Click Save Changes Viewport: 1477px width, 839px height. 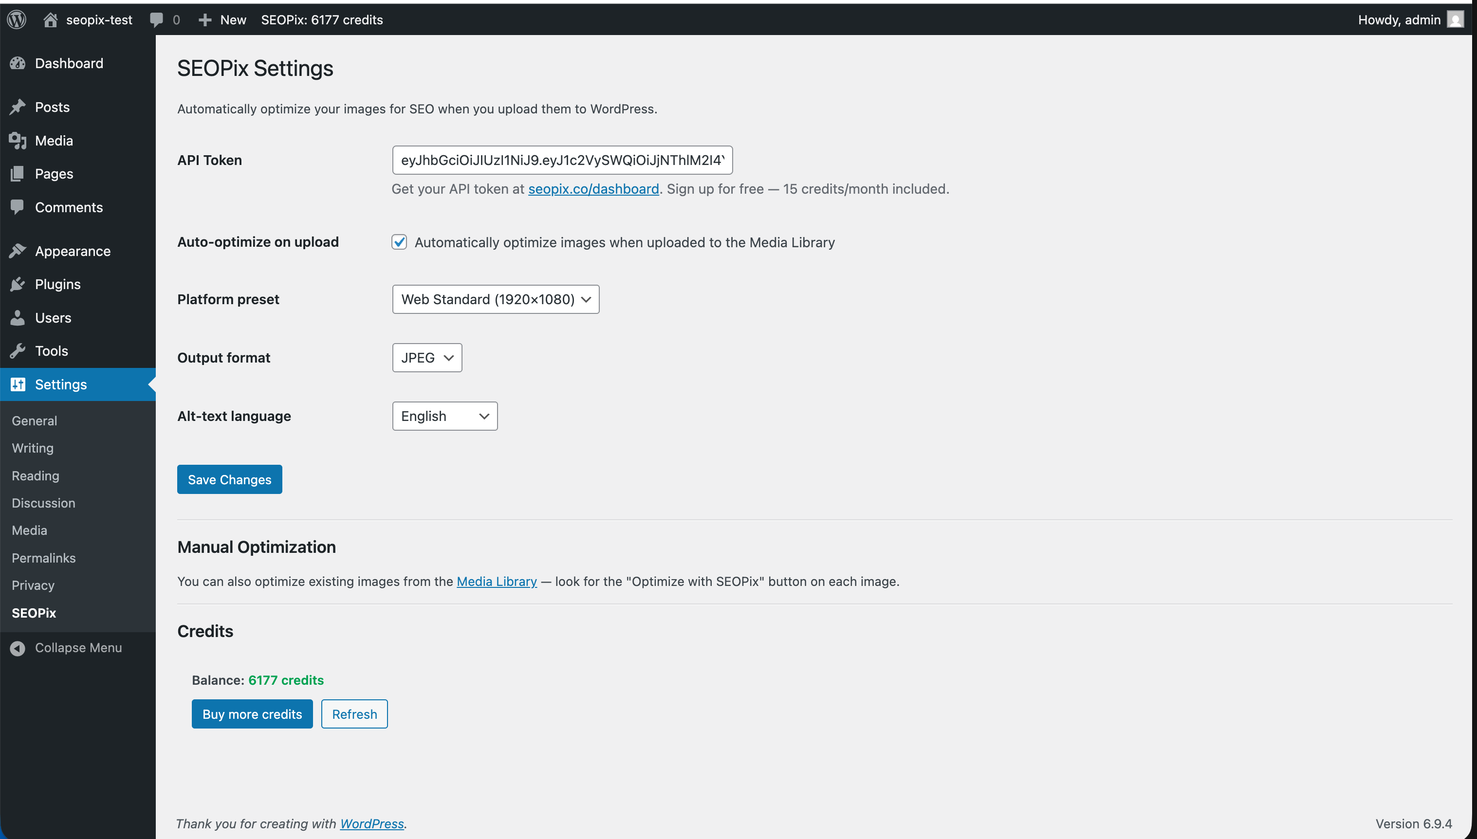coord(229,479)
